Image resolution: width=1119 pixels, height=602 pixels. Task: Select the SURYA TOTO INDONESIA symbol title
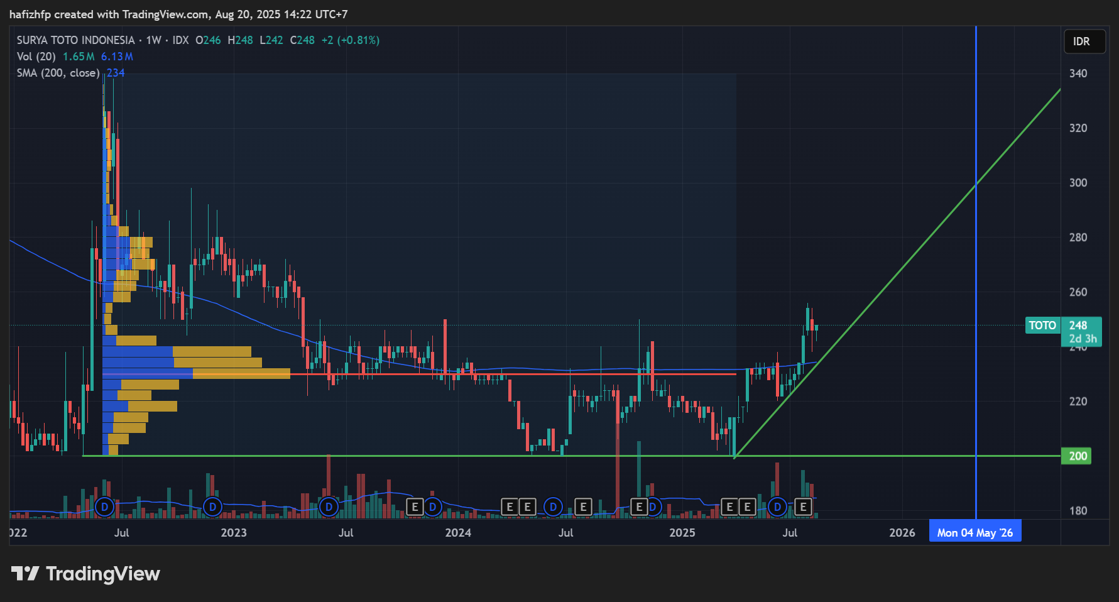point(75,40)
